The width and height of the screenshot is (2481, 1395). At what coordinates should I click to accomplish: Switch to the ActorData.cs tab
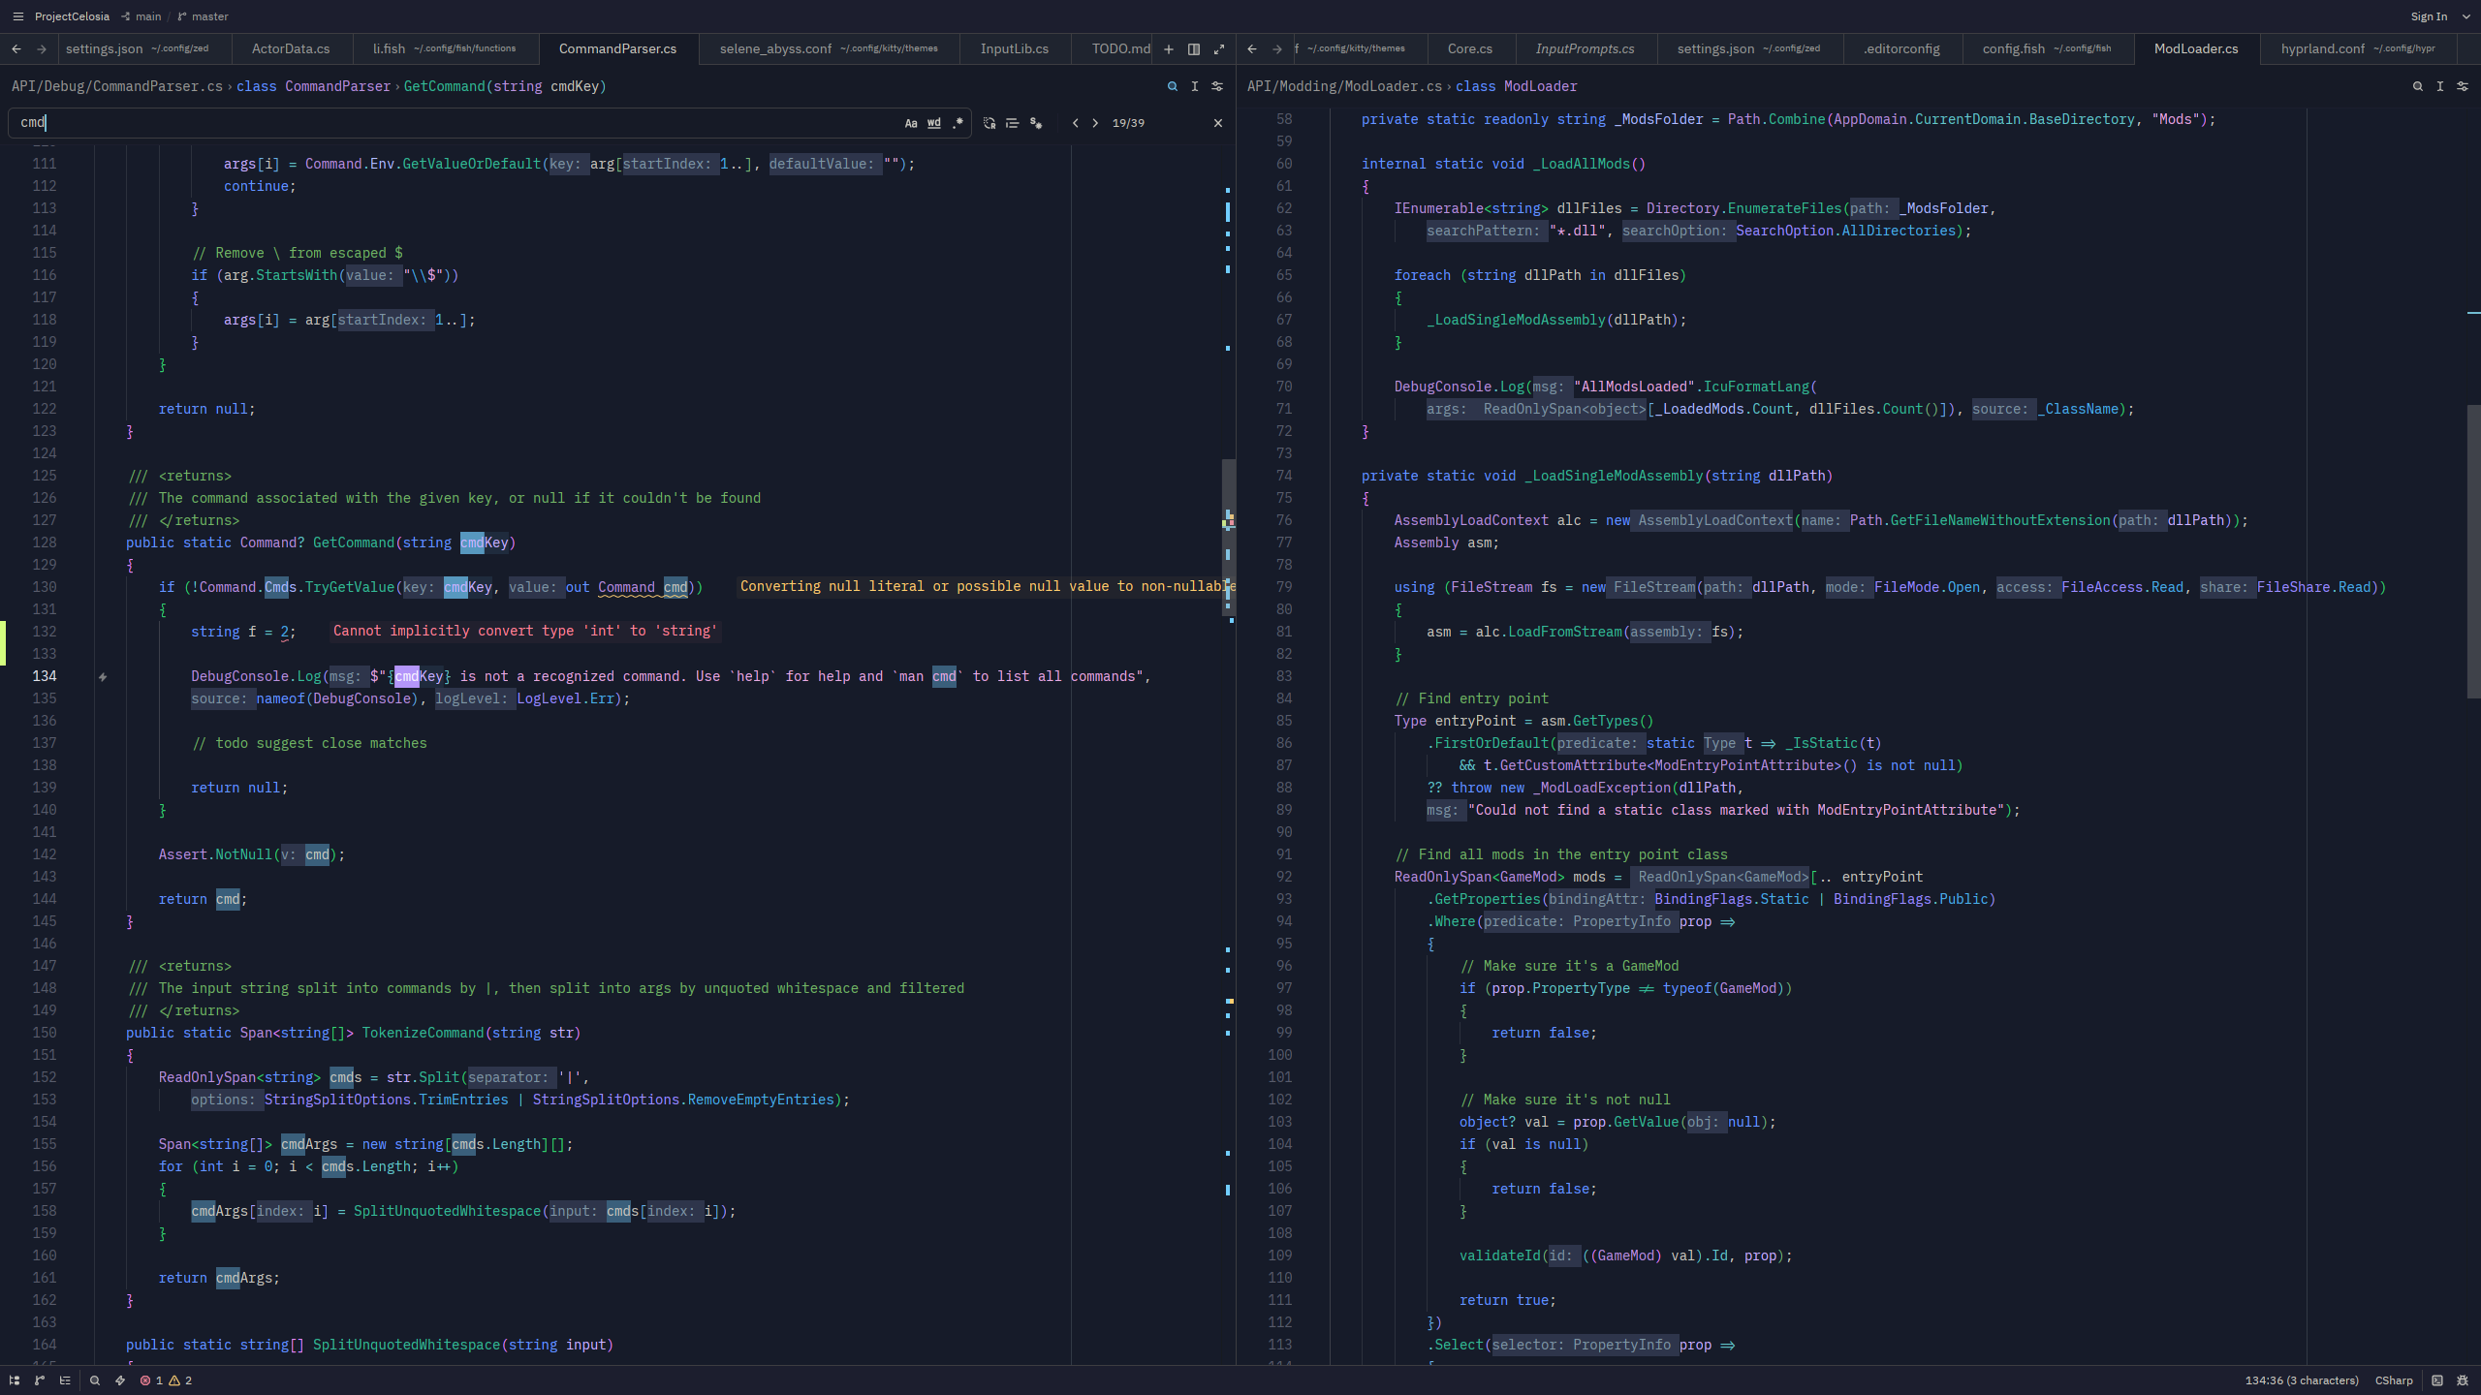click(291, 48)
